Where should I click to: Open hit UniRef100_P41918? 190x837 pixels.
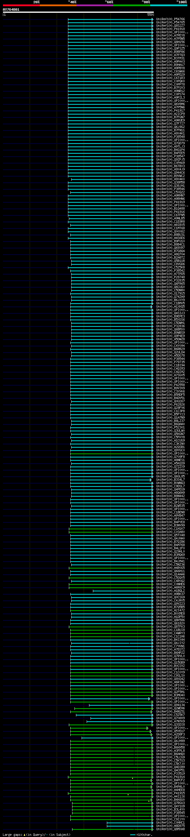coord(170,29)
